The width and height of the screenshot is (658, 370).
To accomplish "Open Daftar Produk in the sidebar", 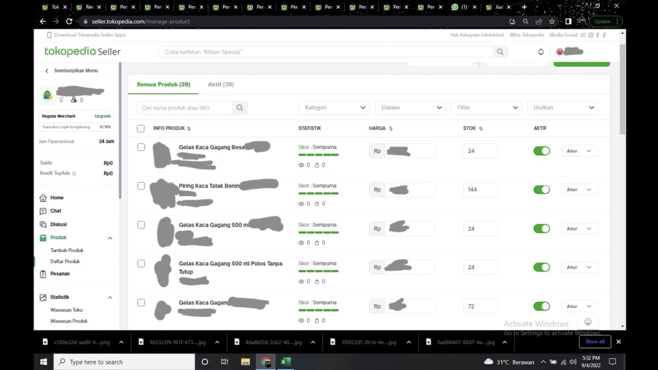I will 65,261.
